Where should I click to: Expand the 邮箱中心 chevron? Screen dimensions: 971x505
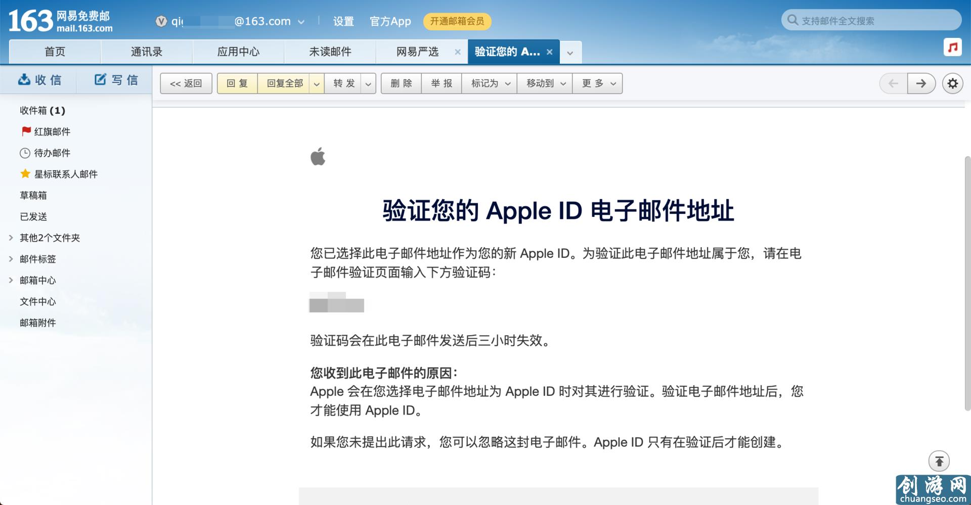point(11,280)
